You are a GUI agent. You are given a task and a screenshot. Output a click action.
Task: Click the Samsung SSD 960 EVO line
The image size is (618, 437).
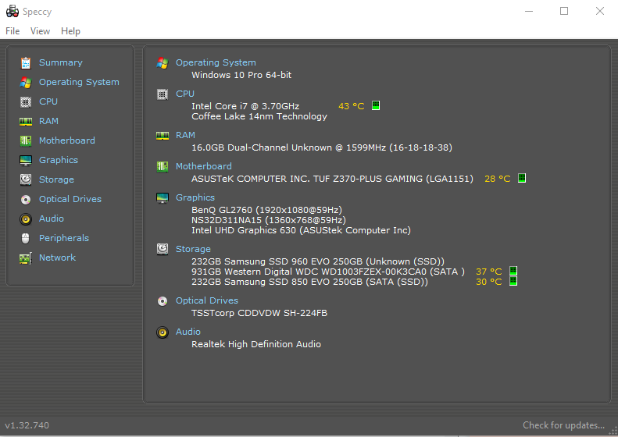tap(318, 261)
